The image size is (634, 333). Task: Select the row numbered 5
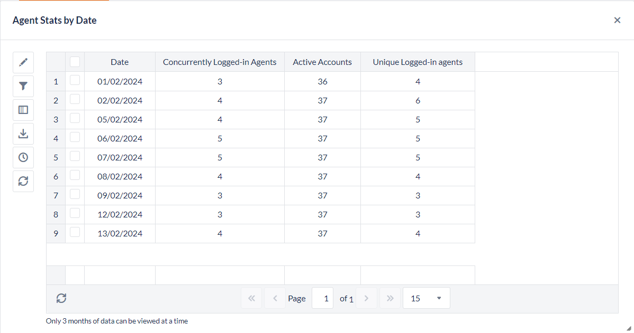[56, 157]
